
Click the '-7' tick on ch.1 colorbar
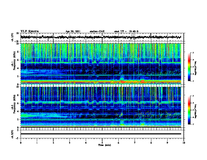tap(193, 81)
